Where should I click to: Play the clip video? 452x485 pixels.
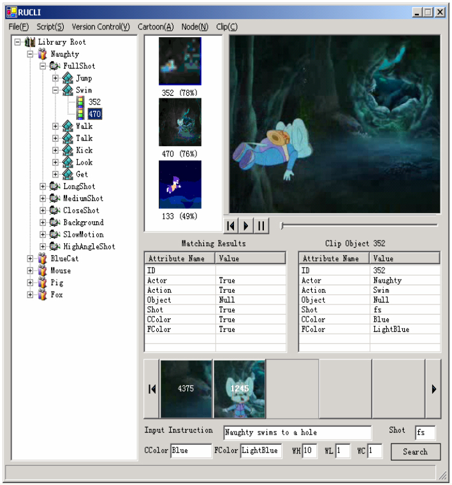[x=246, y=226]
